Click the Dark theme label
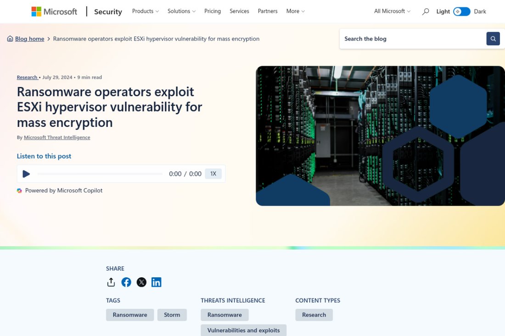The image size is (505, 336). point(480,11)
